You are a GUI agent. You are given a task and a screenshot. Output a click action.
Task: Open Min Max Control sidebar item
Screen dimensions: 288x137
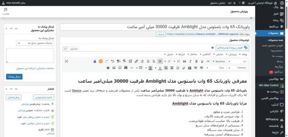click(271, 85)
